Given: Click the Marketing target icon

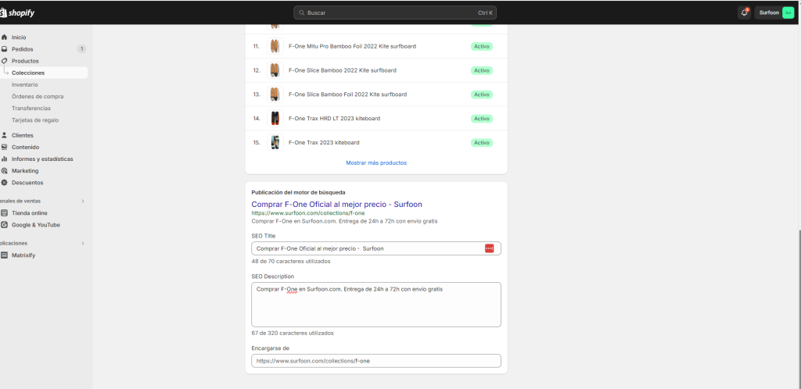Looking at the screenshot, I should click(4, 170).
